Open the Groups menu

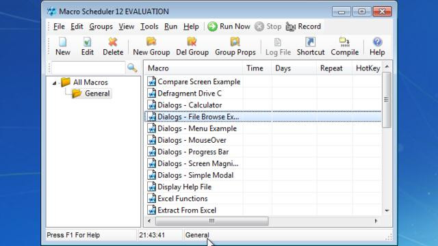[x=101, y=27]
